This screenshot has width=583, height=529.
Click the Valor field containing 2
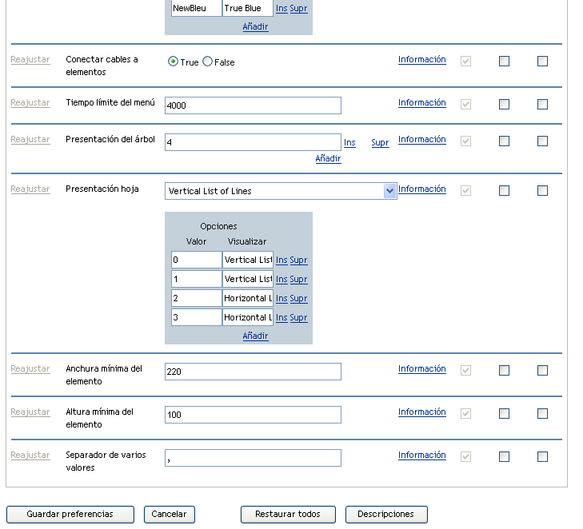(x=196, y=298)
